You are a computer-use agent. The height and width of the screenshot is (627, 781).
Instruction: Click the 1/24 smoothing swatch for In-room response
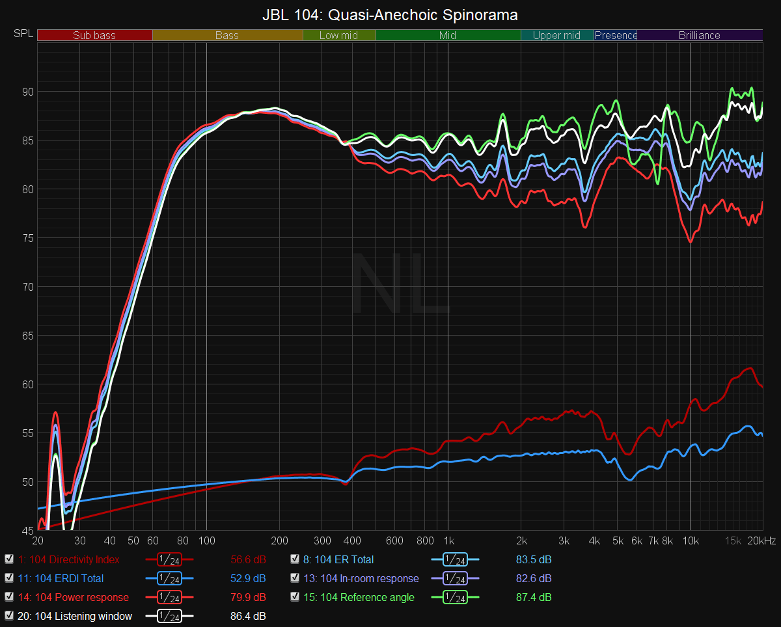pos(455,578)
